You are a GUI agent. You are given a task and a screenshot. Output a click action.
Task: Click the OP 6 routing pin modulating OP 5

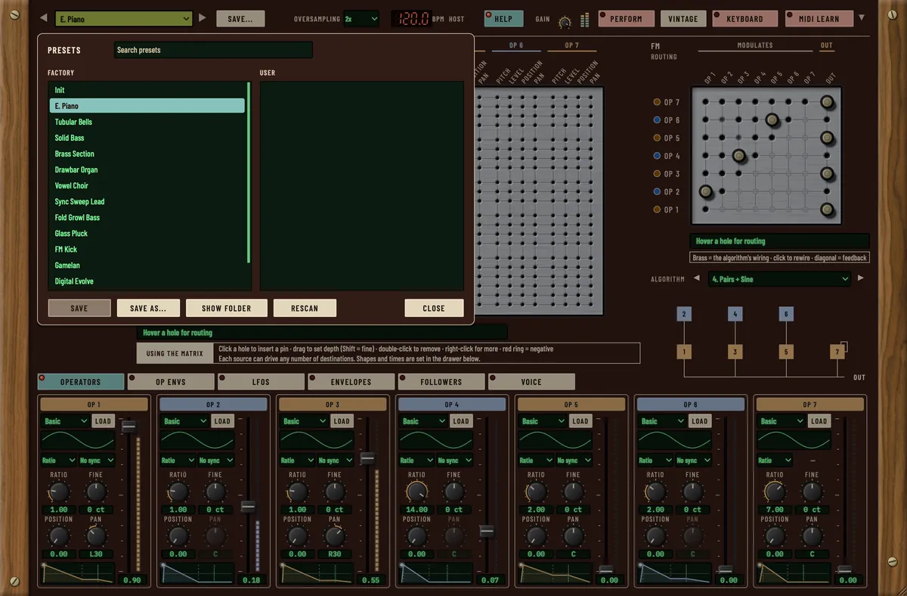(772, 120)
